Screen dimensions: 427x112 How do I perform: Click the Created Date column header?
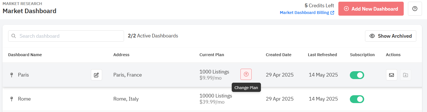(x=279, y=55)
